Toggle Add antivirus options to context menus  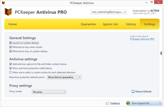point(11,64)
